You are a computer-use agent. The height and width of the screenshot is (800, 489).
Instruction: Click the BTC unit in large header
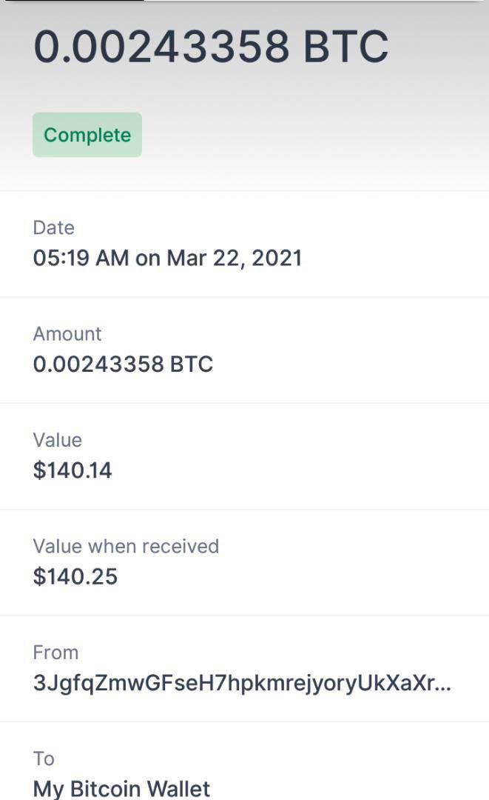tap(345, 46)
